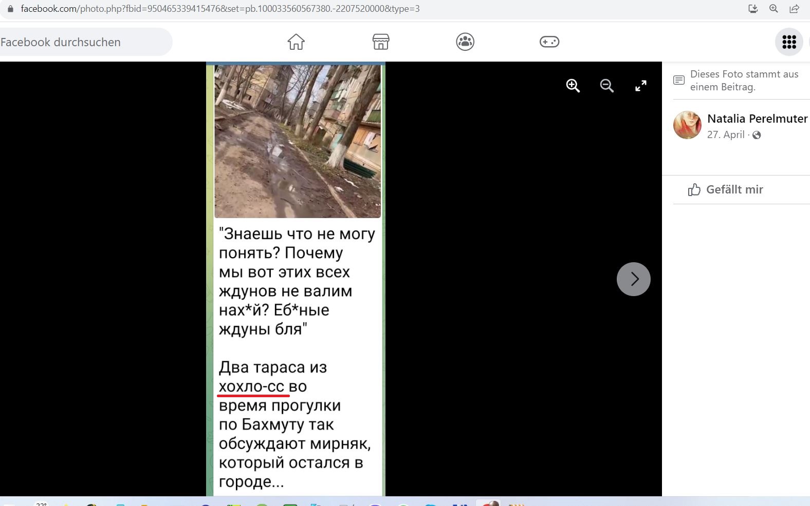The image size is (810, 506).
Task: Click the Gefällt mir like button
Action: tap(726, 189)
